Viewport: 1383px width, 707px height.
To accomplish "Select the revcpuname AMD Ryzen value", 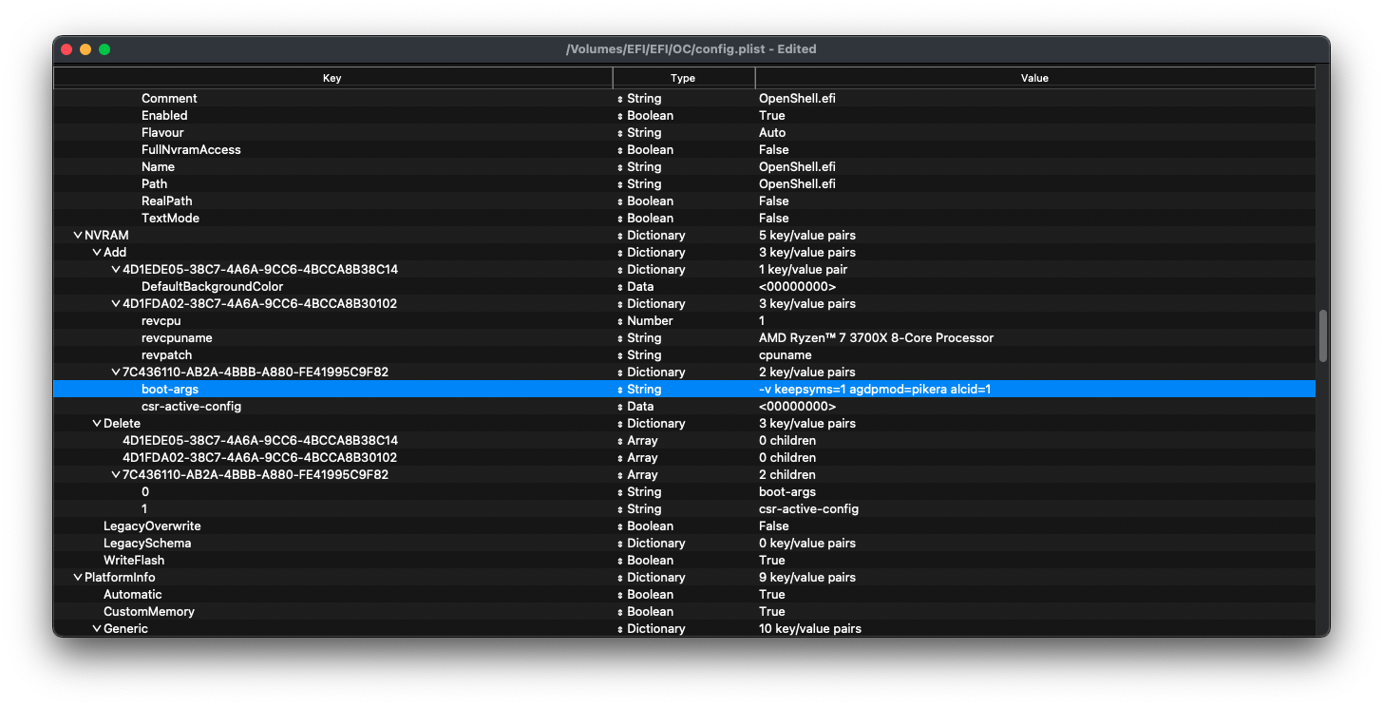I will coord(876,338).
